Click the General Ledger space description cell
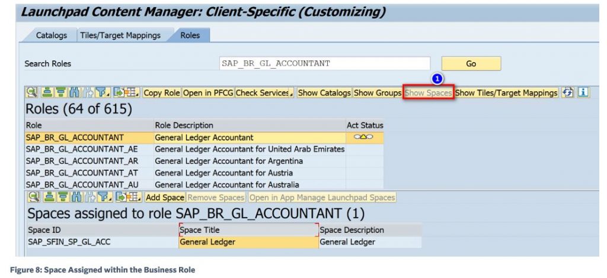607x278 pixels. (x=370, y=242)
